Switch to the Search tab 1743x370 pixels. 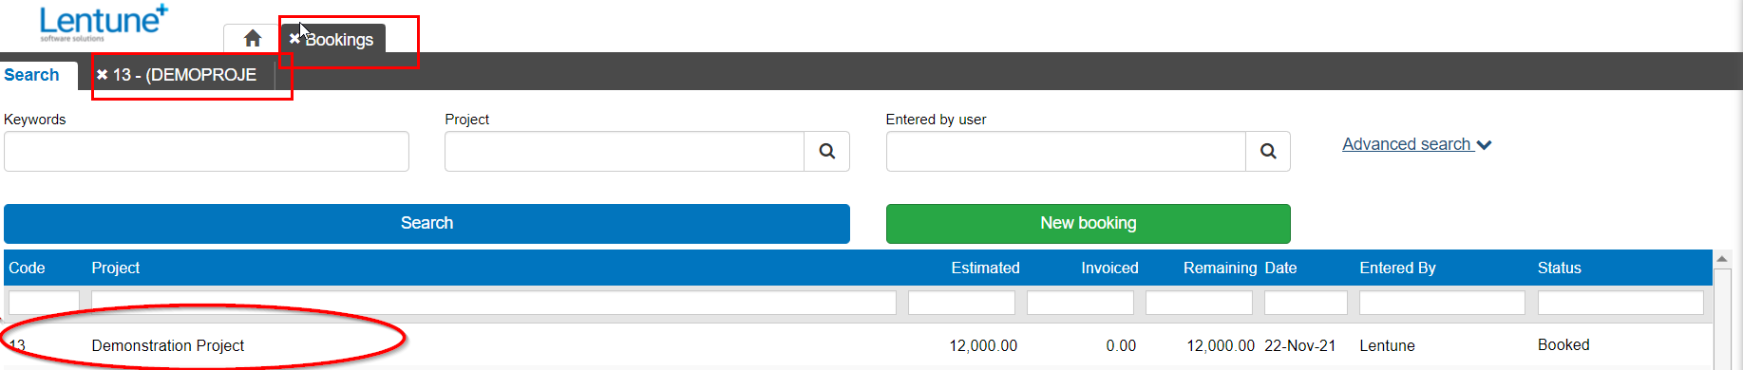(31, 75)
